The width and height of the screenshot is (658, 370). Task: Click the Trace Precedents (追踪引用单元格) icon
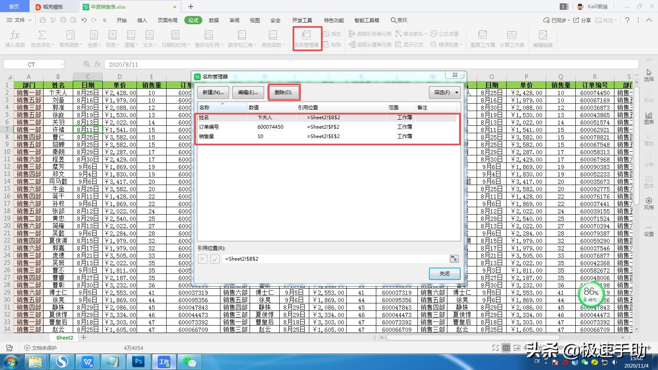[x=369, y=34]
